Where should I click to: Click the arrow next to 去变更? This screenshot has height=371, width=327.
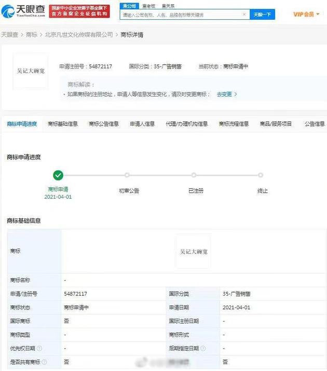coord(236,94)
